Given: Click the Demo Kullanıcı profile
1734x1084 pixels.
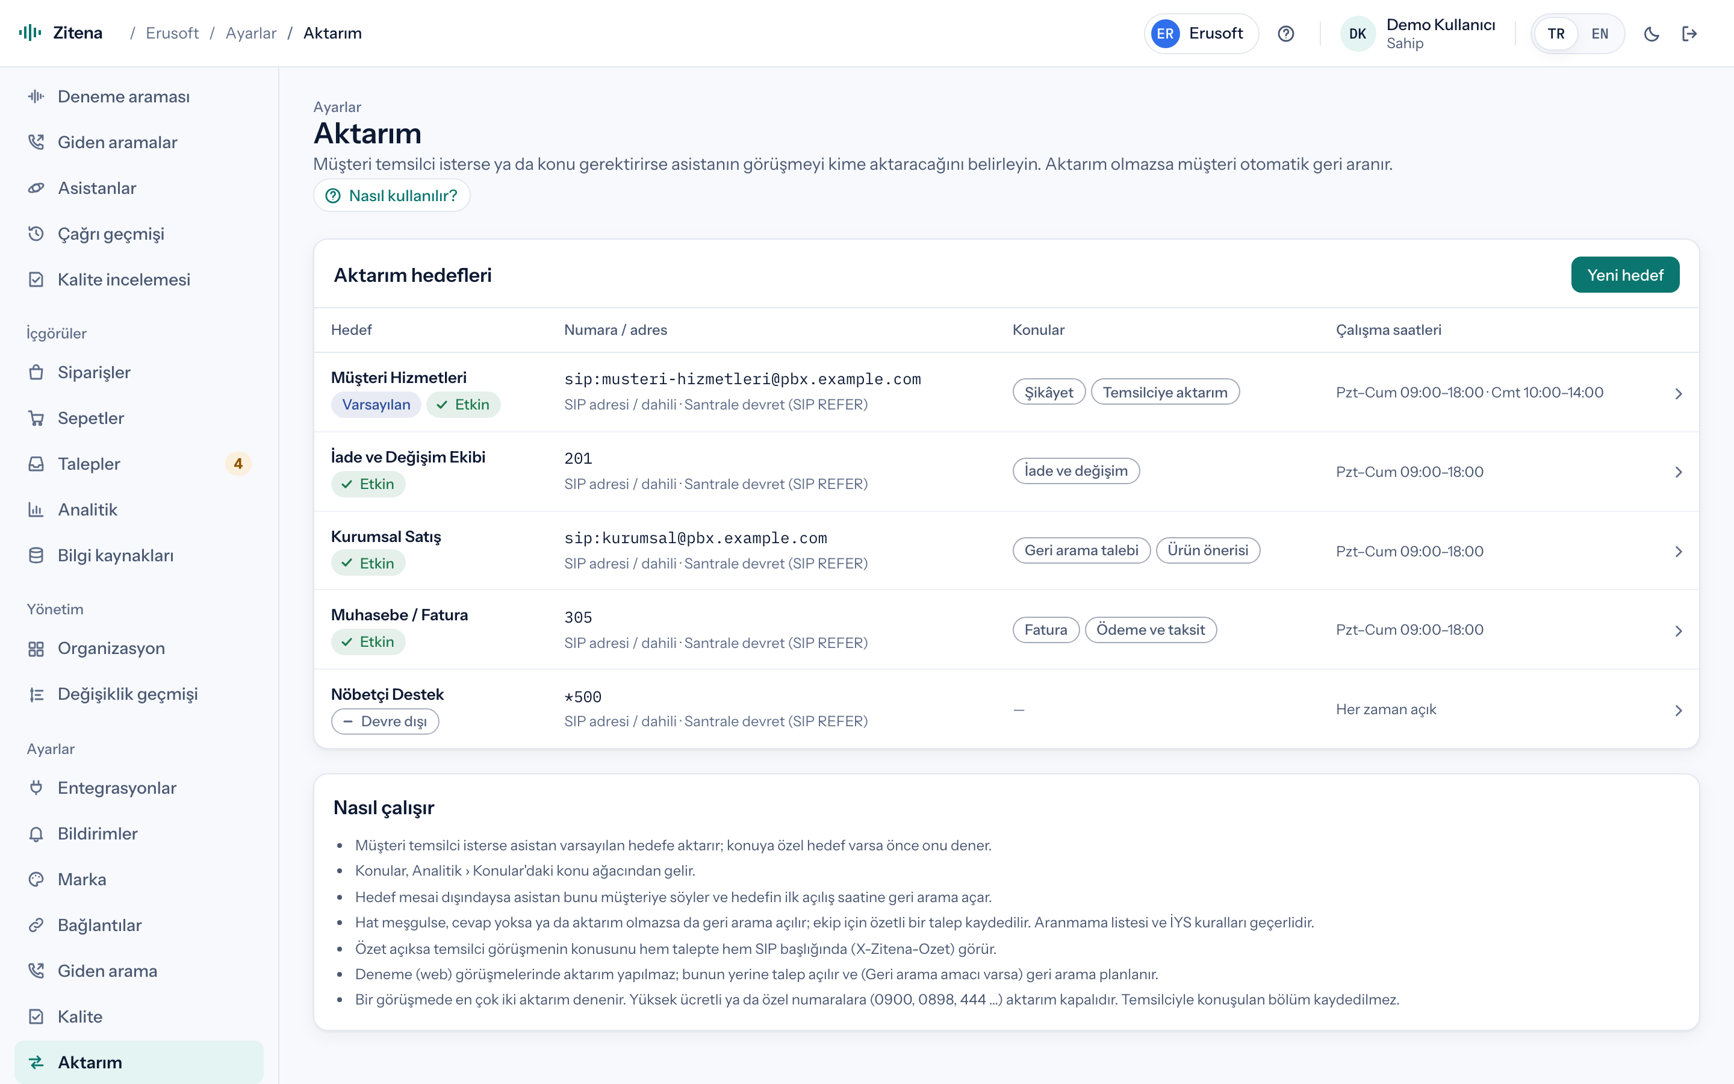Looking at the screenshot, I should pos(1418,34).
